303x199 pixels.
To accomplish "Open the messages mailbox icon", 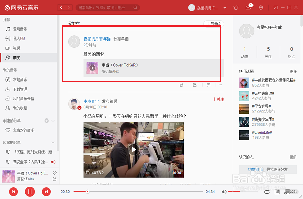I will 248,8.
